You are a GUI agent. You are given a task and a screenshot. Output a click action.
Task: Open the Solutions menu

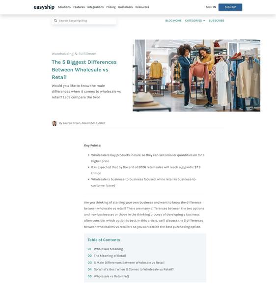tap(64, 7)
